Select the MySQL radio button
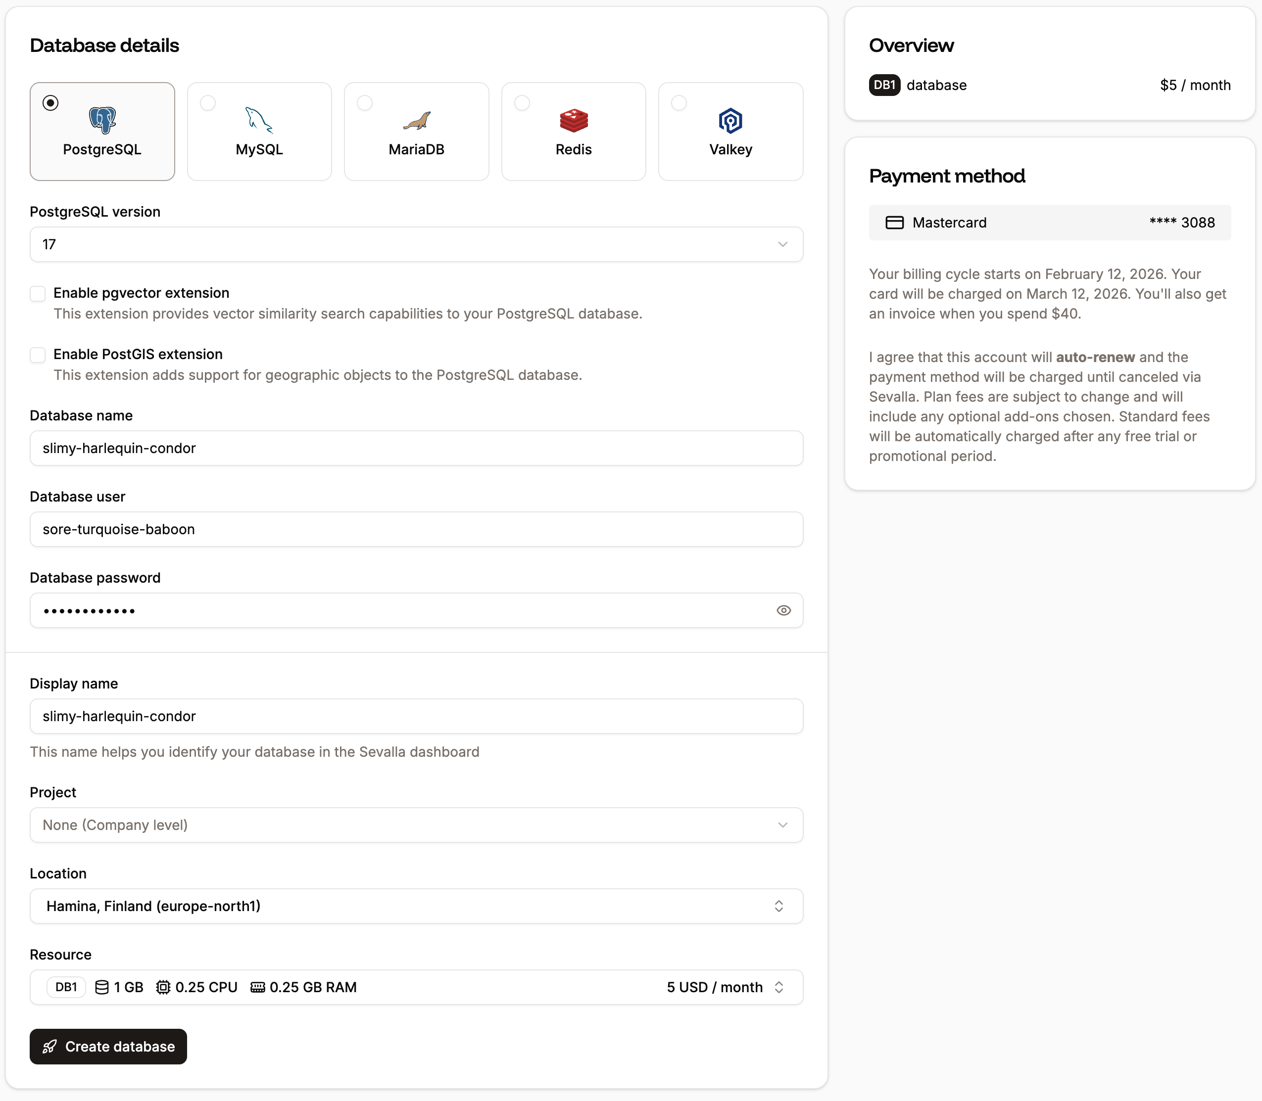The width and height of the screenshot is (1262, 1101). [x=207, y=103]
